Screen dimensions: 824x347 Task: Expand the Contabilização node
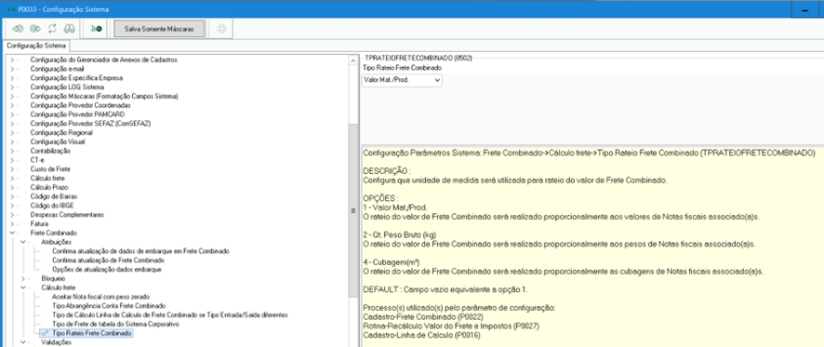click(12, 151)
